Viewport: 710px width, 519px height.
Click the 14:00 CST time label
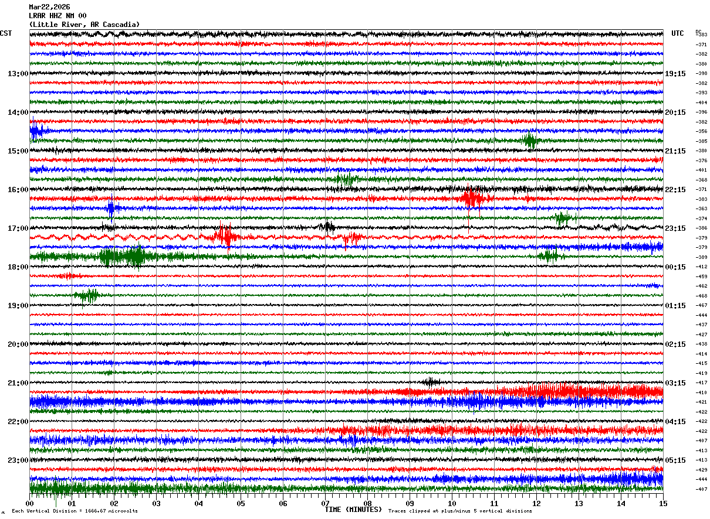pyautogui.click(x=18, y=112)
